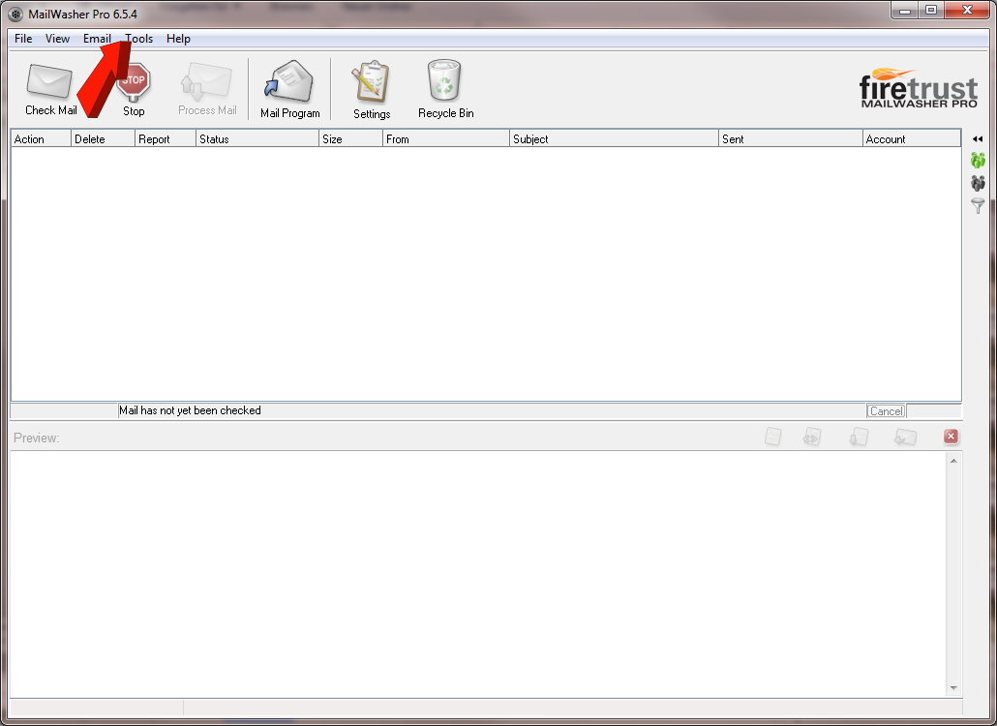Click the 'Preview:' label
The height and width of the screenshot is (726, 997).
click(36, 438)
